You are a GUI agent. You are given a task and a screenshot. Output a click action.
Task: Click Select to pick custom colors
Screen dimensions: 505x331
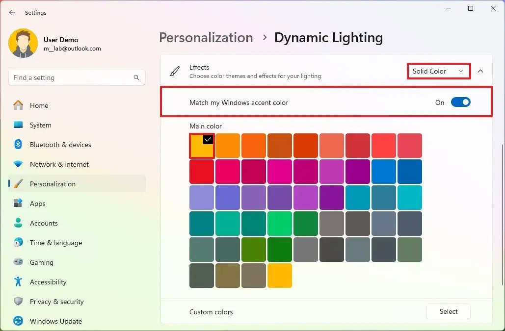tap(448, 311)
